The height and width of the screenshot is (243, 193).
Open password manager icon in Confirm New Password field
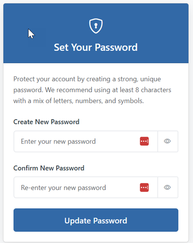pyautogui.click(x=144, y=187)
